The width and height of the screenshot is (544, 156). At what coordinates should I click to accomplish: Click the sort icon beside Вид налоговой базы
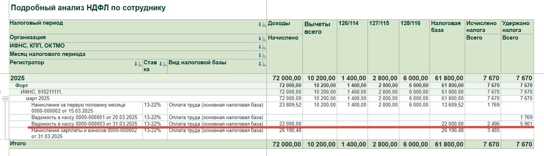(262, 63)
